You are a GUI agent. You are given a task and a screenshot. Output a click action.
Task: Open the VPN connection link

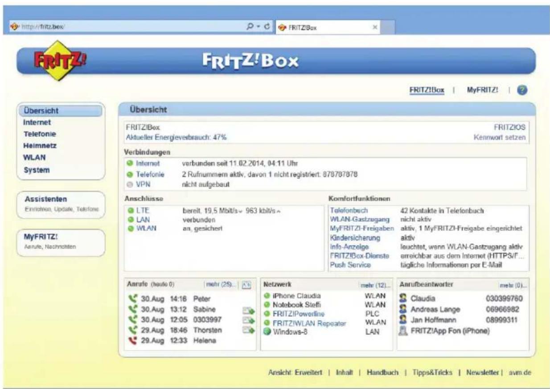point(143,185)
